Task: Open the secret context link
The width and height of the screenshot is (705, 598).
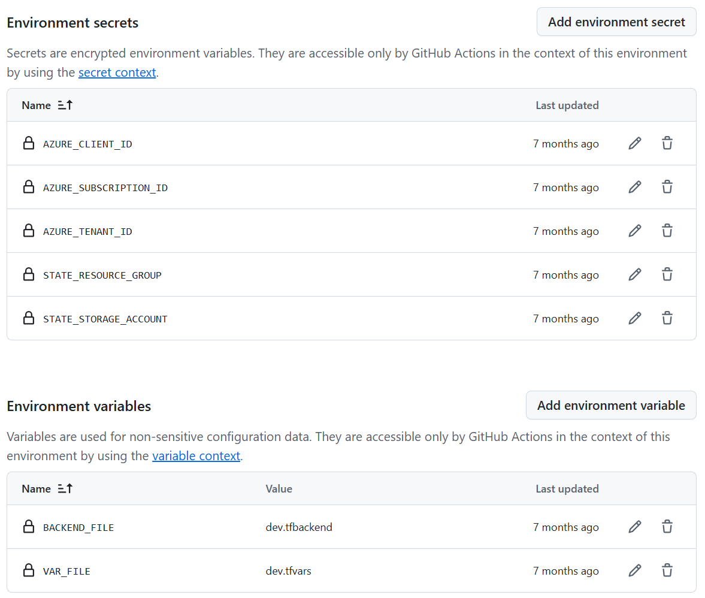Action: pyautogui.click(x=117, y=72)
